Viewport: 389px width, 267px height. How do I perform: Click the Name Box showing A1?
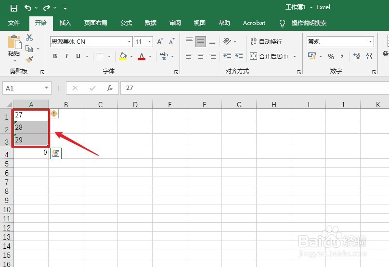(27, 88)
